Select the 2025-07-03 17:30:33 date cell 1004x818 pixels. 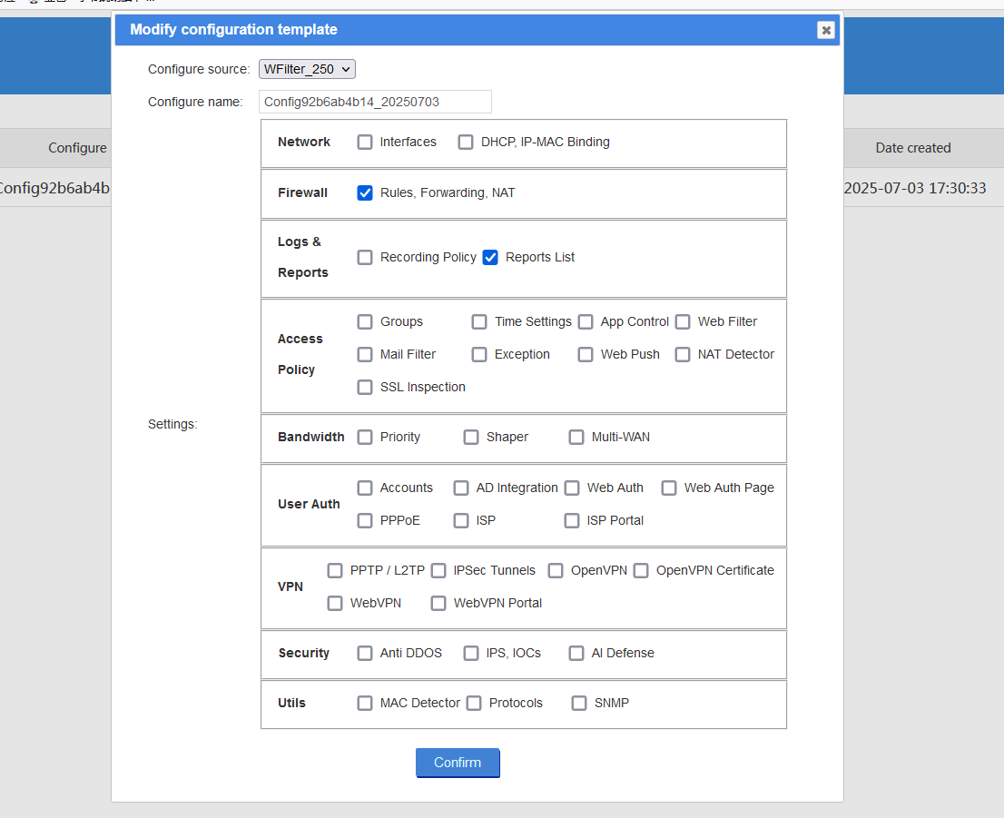click(x=915, y=188)
